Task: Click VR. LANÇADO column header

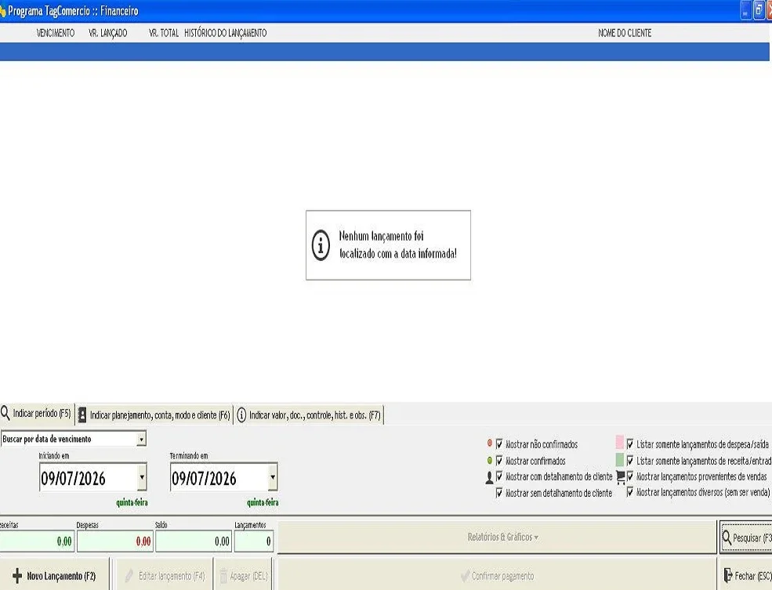Action: coord(108,33)
